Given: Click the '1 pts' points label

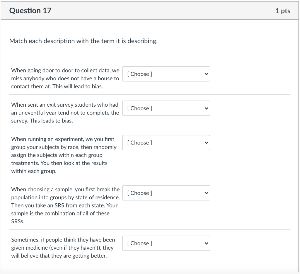Looking at the screenshot, I should pos(282,11).
